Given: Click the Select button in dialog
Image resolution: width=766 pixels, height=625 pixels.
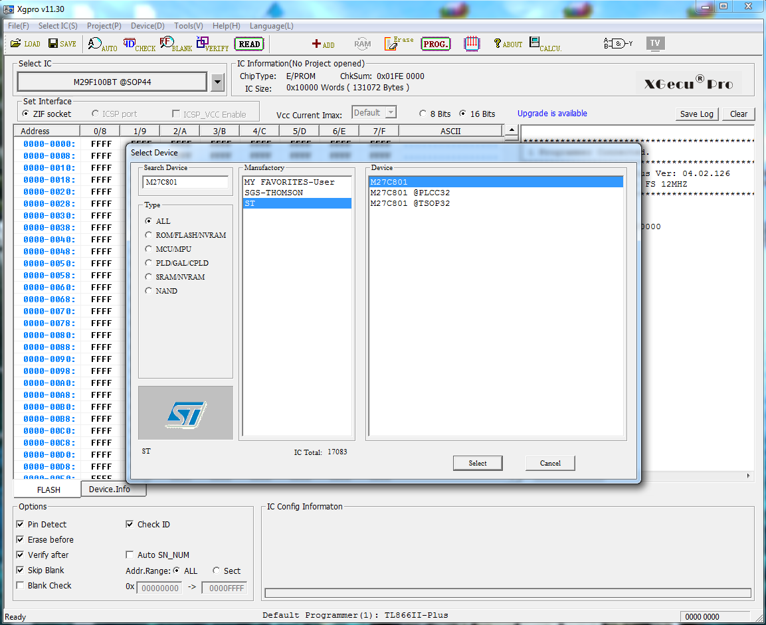Looking at the screenshot, I should coord(478,463).
